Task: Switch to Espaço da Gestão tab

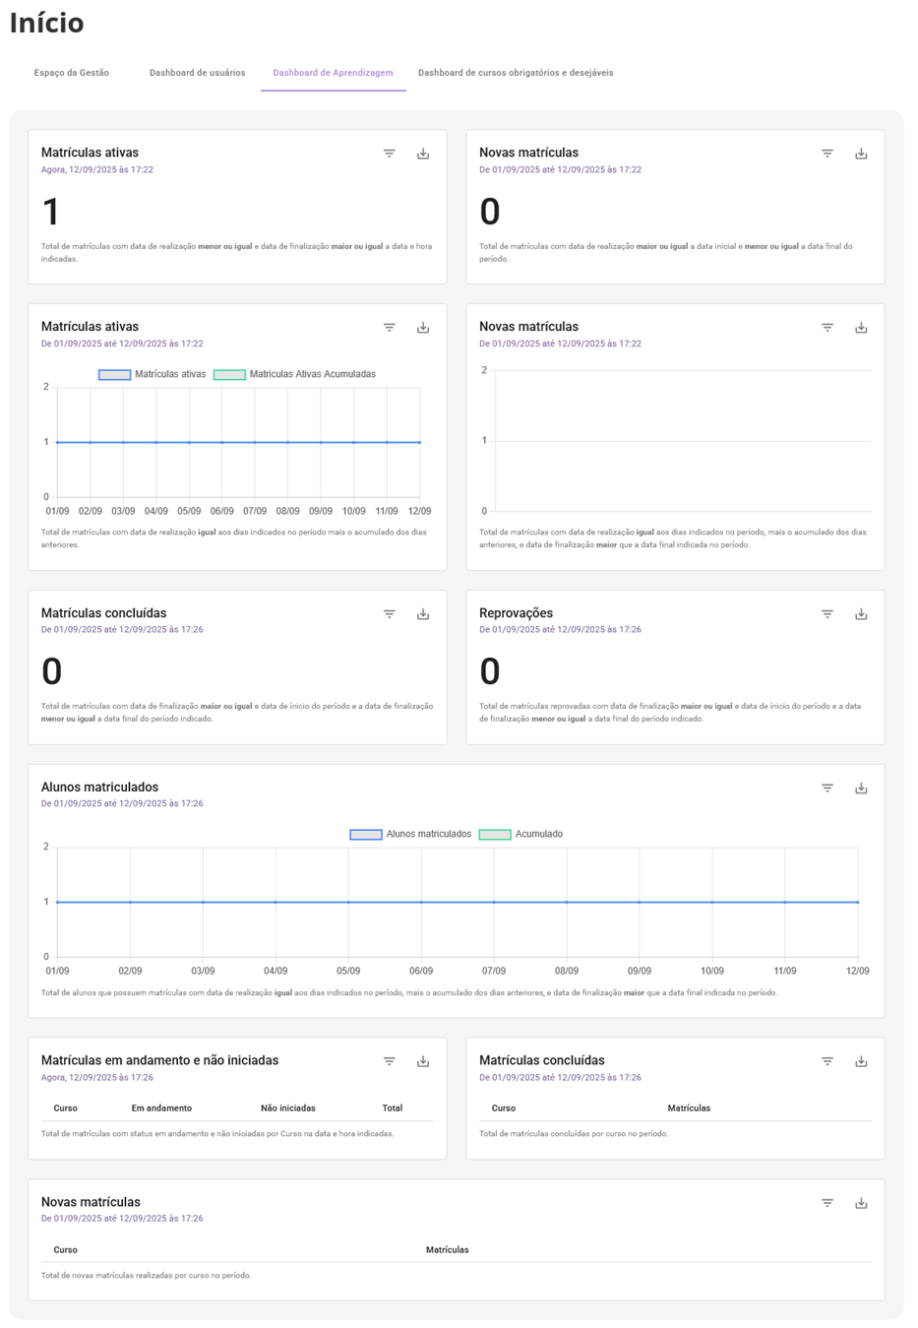Action: coord(71,73)
